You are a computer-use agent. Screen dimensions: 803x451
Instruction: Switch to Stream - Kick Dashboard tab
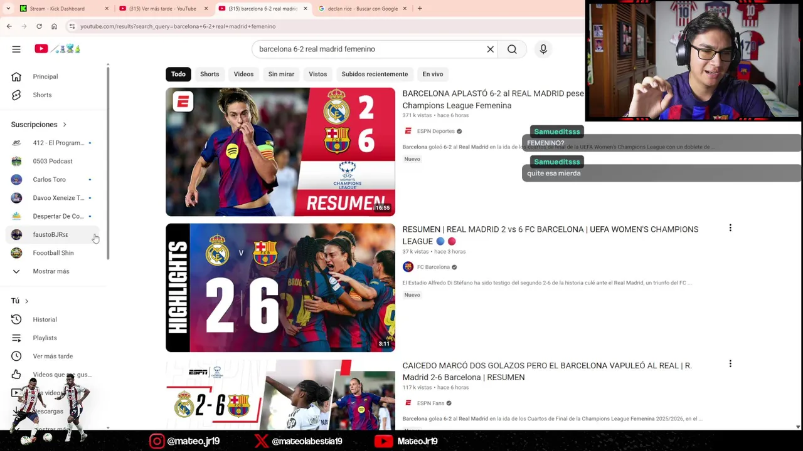(63, 9)
